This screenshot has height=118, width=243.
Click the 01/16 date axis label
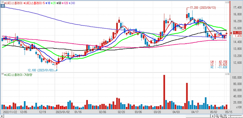click(x=78, y=112)
